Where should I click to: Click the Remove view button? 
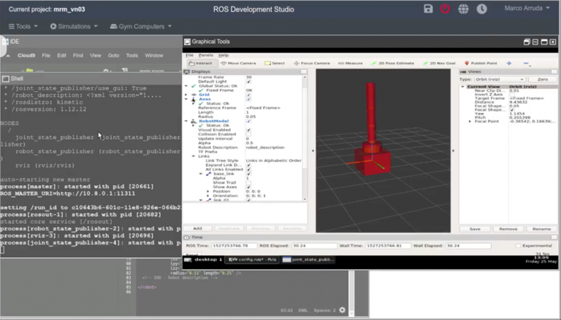tap(508, 229)
